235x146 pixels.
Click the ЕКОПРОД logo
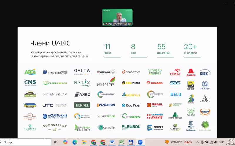[x=131, y=94]
